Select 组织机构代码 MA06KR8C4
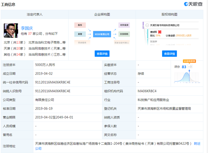 coord(147,91)
